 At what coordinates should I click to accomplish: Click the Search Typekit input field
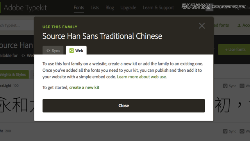coord(17,25)
